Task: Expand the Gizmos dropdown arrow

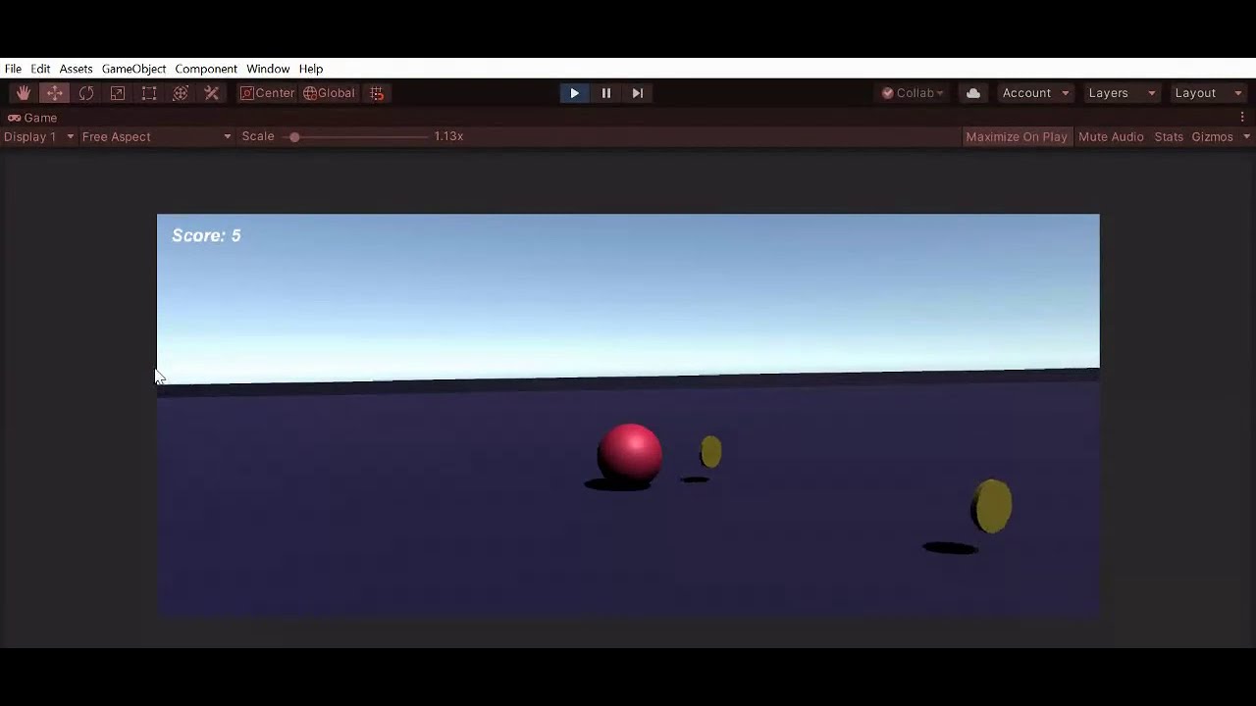Action: (x=1246, y=136)
